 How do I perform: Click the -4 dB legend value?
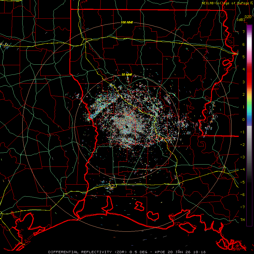(242, 170)
